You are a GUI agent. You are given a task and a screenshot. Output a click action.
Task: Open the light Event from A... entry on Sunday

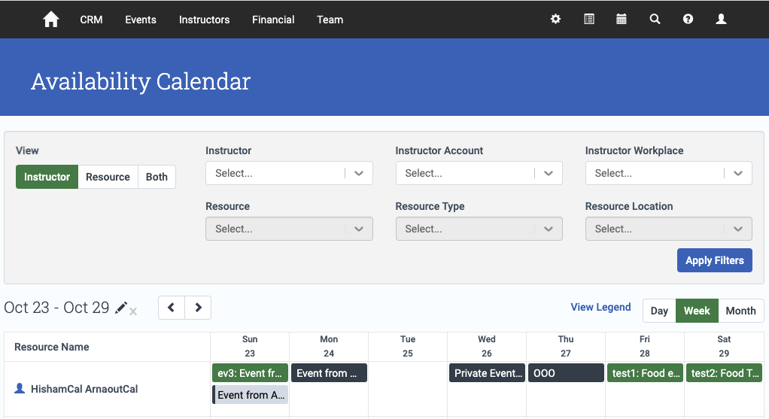[250, 394]
